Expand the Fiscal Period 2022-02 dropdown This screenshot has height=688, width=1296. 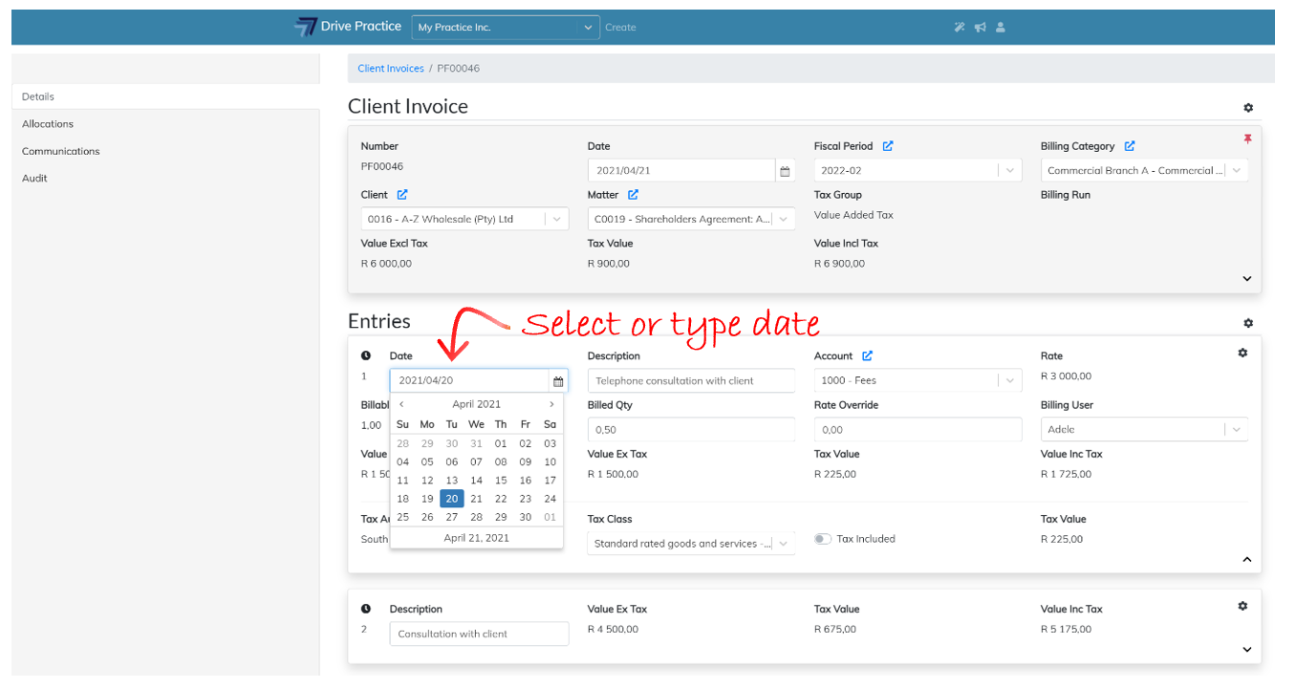[x=1010, y=171]
